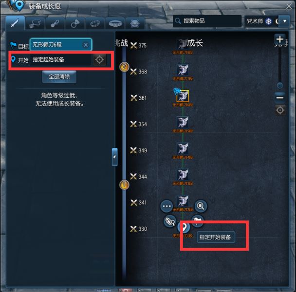Screen dimensions: 296x292
Task: Click the 指定开始装备 button
Action: click(x=216, y=237)
